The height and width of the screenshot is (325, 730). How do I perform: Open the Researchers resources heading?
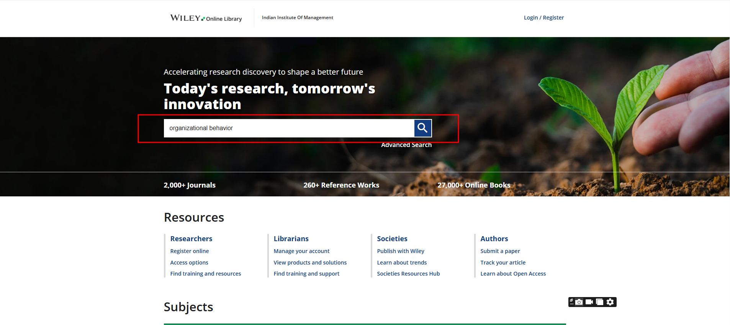[191, 238]
